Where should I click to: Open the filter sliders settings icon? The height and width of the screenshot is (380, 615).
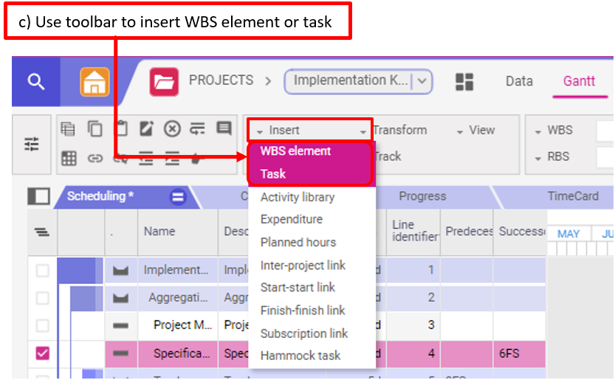click(32, 144)
